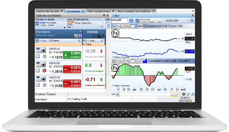This screenshot has width=229, height=132.
Task: Click the eraser icon under EUR/USD
Action: [x=103, y=36]
